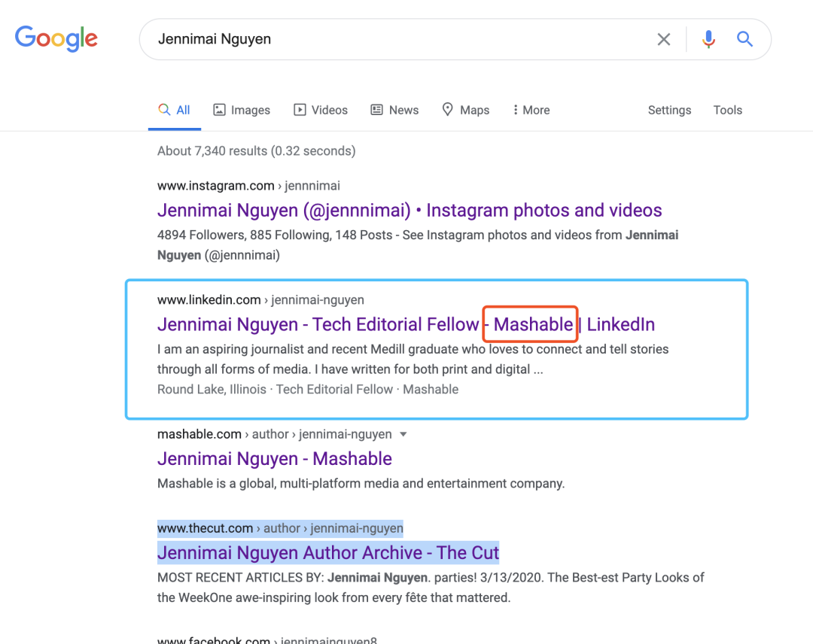813x644 pixels.
Task: Switch to the Videos tab
Action: (321, 110)
